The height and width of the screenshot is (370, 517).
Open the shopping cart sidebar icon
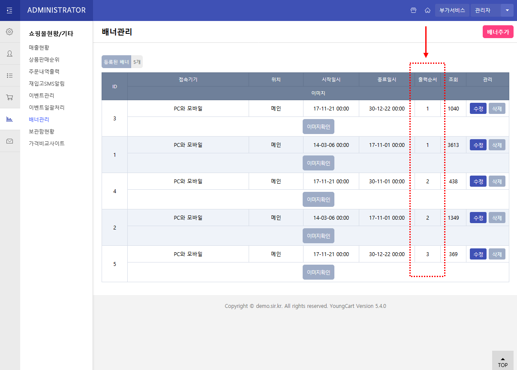9,97
